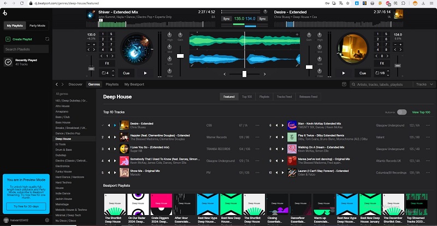
Task: Adjust the right deck tempo slider
Action: click(x=398, y=66)
